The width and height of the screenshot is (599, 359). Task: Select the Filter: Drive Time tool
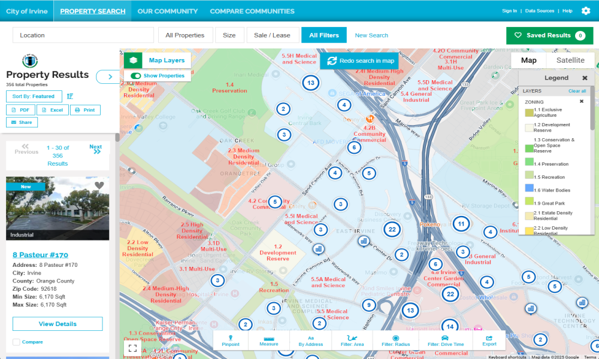(446, 340)
